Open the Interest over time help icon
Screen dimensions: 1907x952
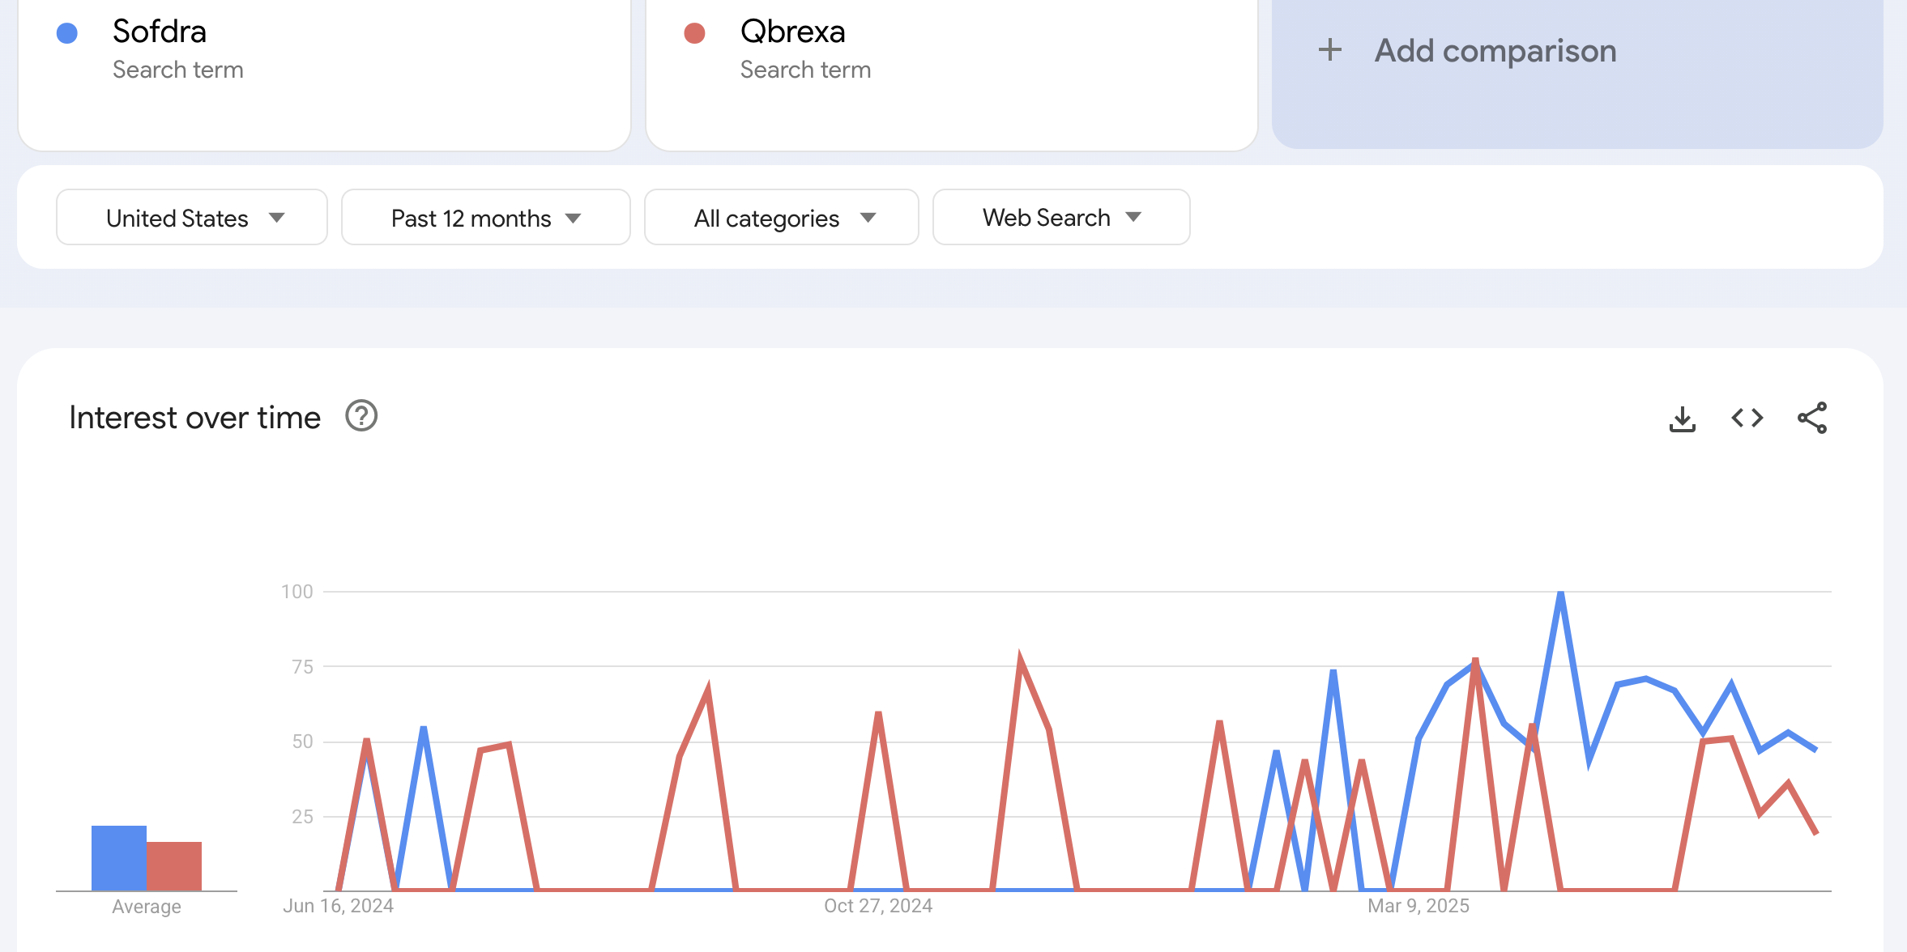361,416
